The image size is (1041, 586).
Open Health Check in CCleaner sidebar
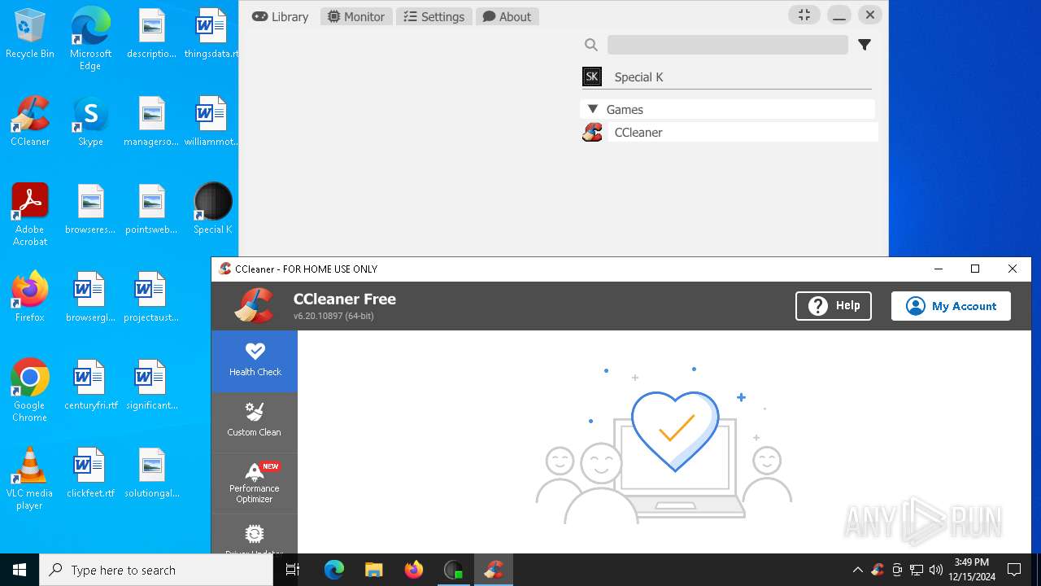pyautogui.click(x=255, y=361)
